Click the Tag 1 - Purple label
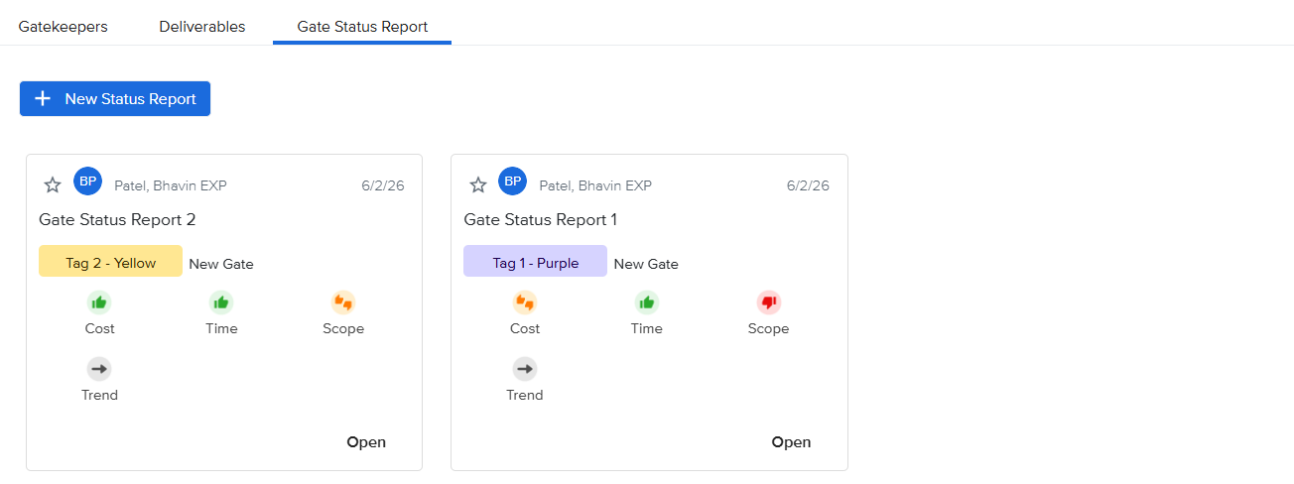This screenshot has width=1294, height=484. (x=535, y=262)
